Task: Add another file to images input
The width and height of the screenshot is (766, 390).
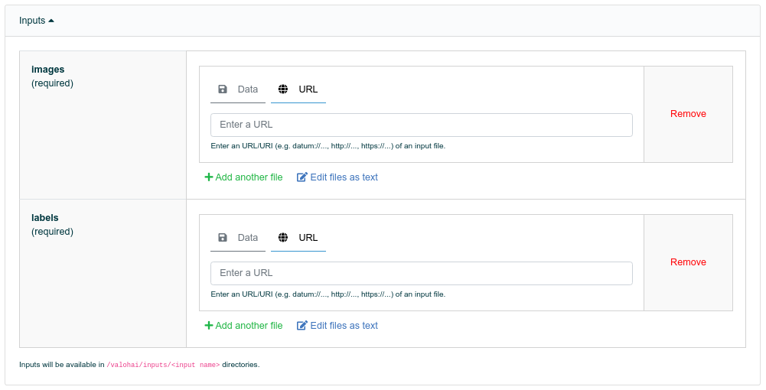Action: 243,177
